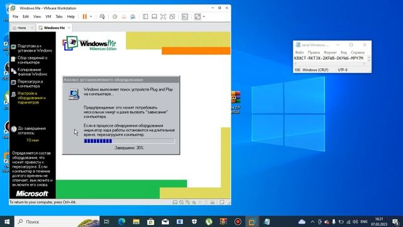Expand the power options dropdown beside pause
The width and height of the screenshot is (403, 227).
coord(91,17)
